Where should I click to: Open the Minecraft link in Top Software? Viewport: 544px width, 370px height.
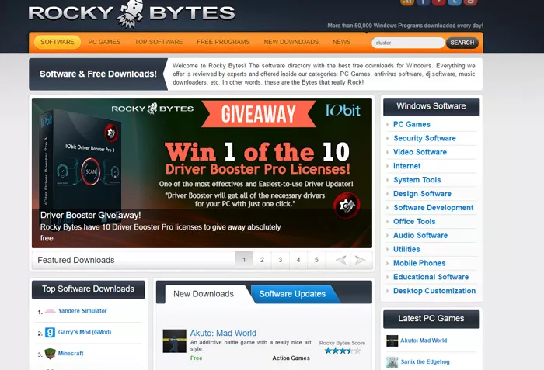[x=71, y=354]
